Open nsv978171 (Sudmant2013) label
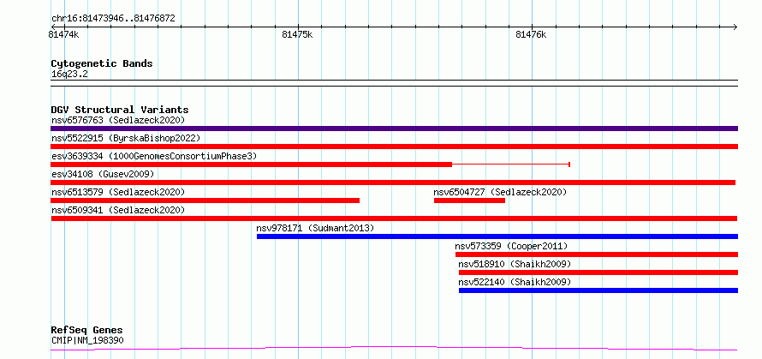 315,228
